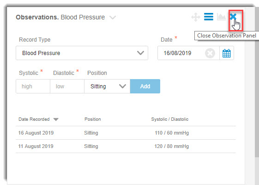Clear the date with grey X icon
The height and width of the screenshot is (185, 259).
click(210, 53)
